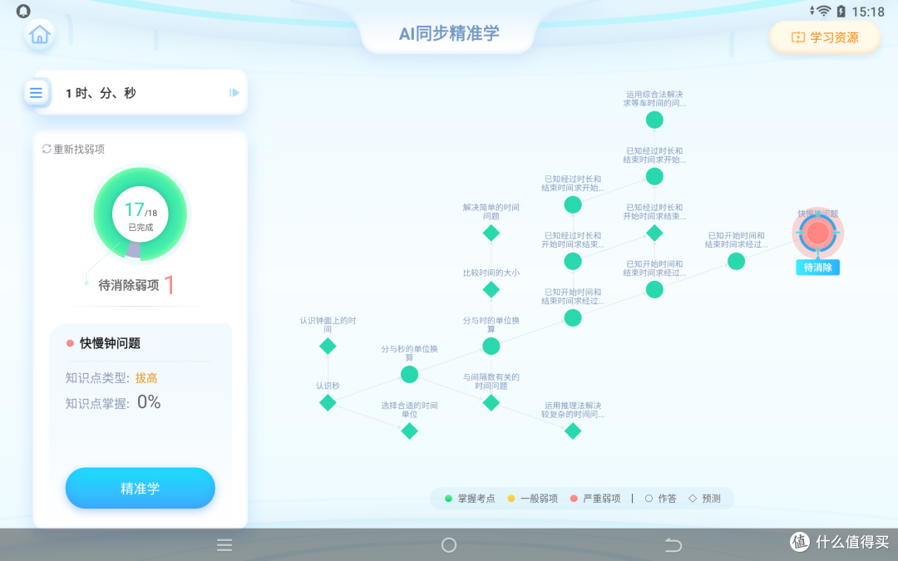The width and height of the screenshot is (898, 561).
Task: Go to the home screen via house icon
Action: (40, 35)
